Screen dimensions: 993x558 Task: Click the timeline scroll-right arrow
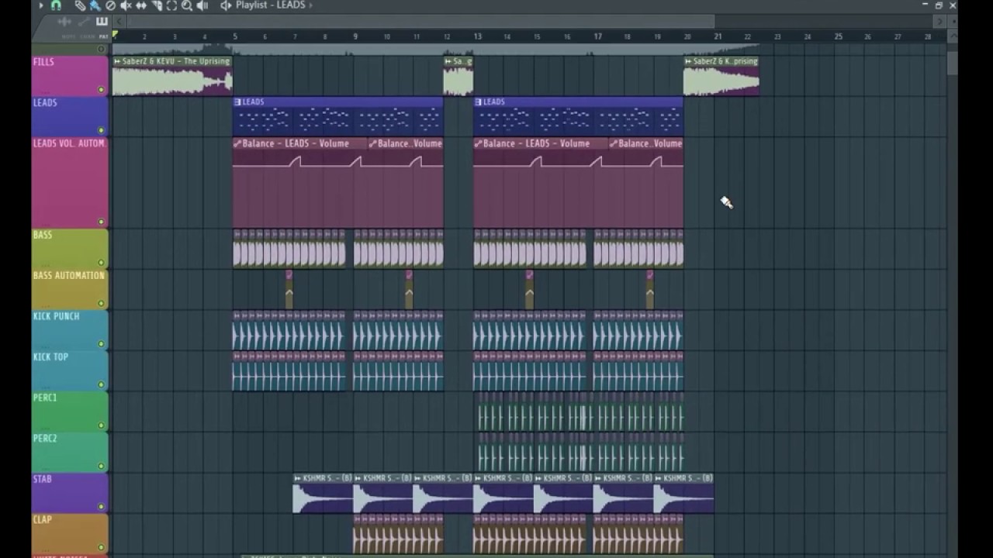(940, 22)
